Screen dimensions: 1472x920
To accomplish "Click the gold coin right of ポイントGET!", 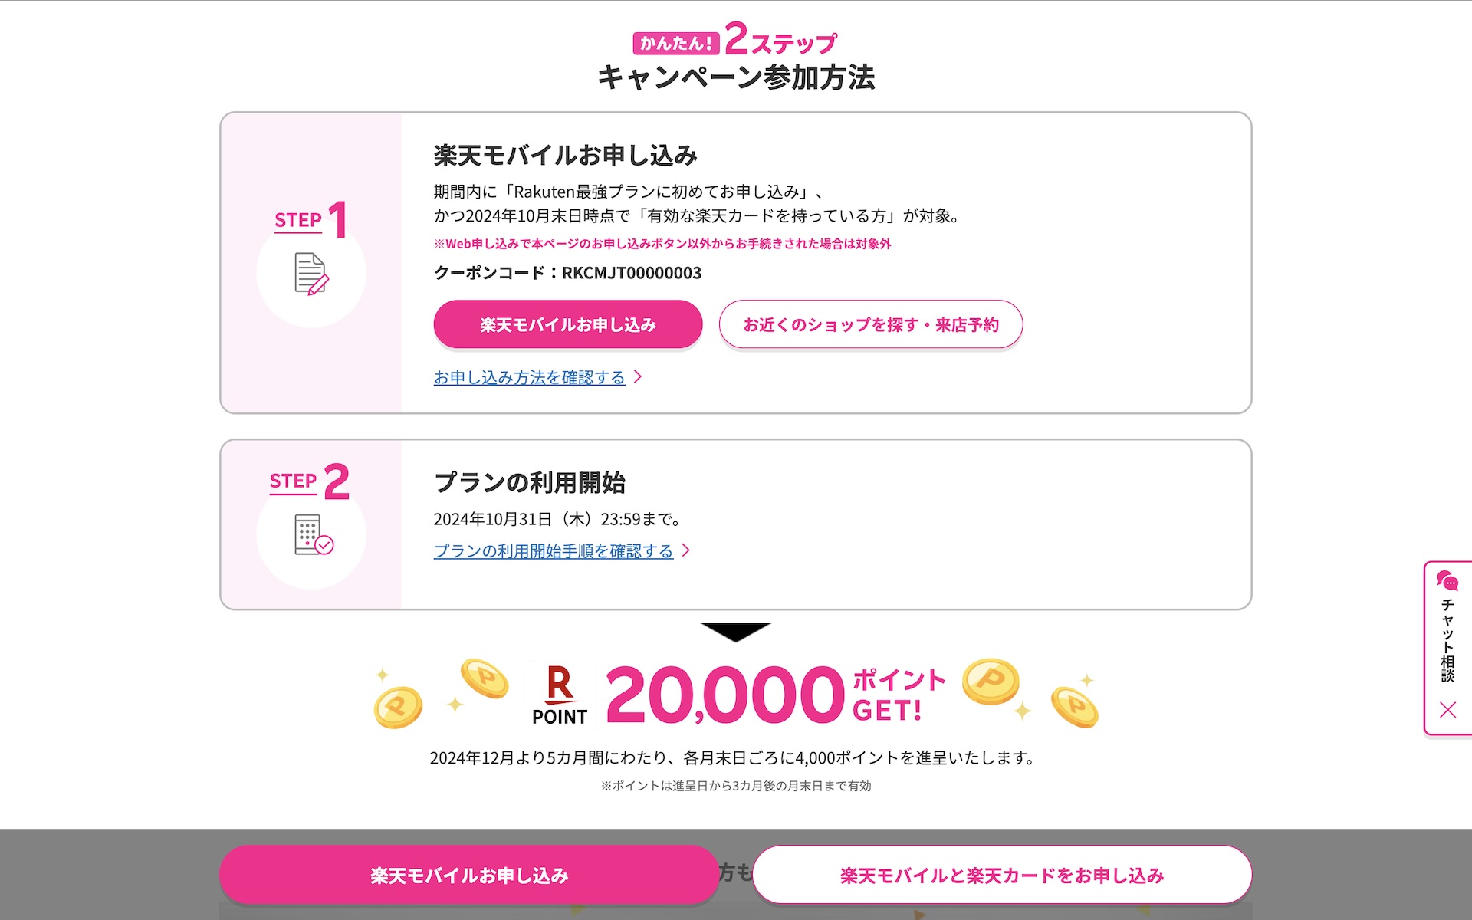I will click(991, 681).
